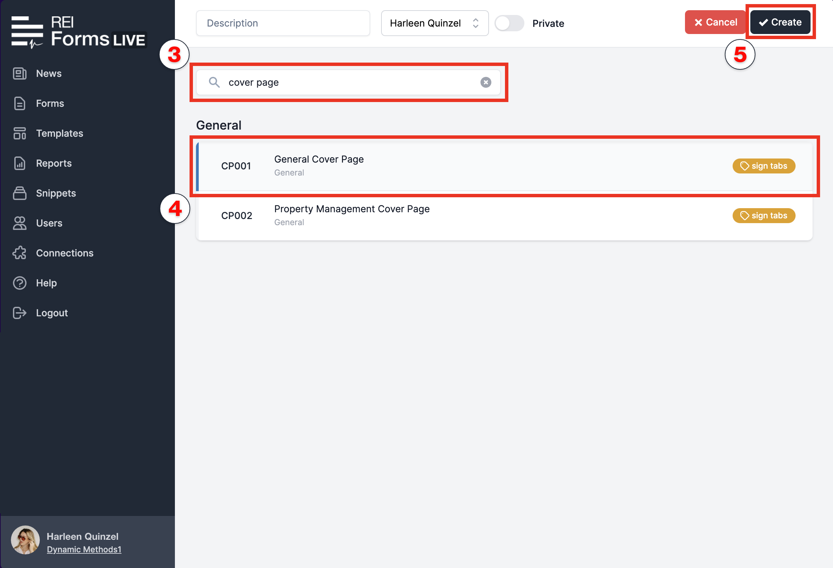Click into the Description field
The width and height of the screenshot is (833, 568).
point(283,23)
